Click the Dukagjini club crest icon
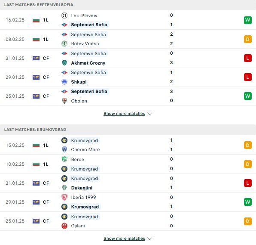This screenshot has width=256, height=245. [x=64, y=188]
